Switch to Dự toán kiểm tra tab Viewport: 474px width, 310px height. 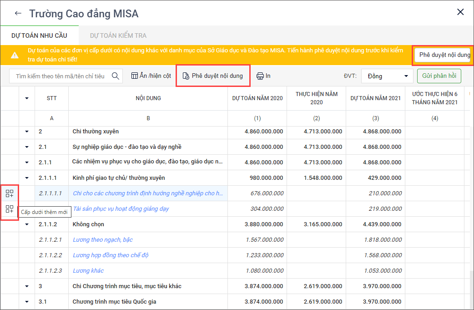click(118, 35)
